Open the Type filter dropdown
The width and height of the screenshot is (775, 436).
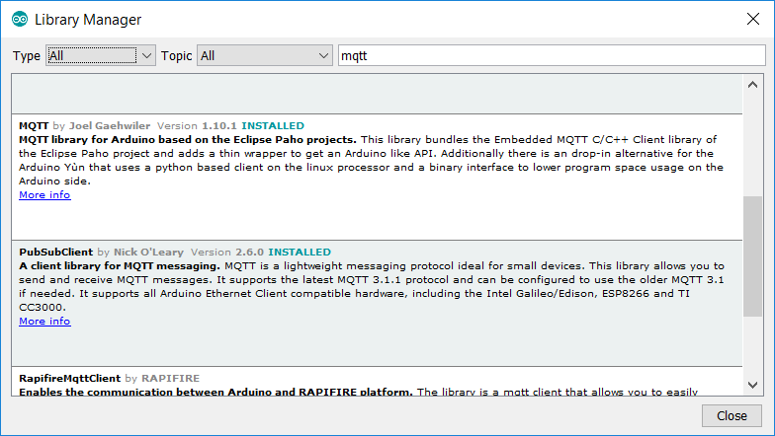coord(100,56)
